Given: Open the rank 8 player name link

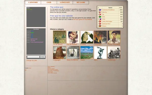Looking at the screenshot, I should coord(104,26).
